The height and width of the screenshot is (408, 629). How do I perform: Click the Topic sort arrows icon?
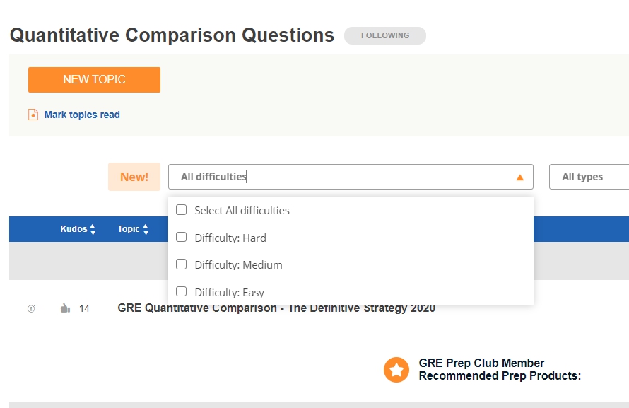pyautogui.click(x=146, y=229)
